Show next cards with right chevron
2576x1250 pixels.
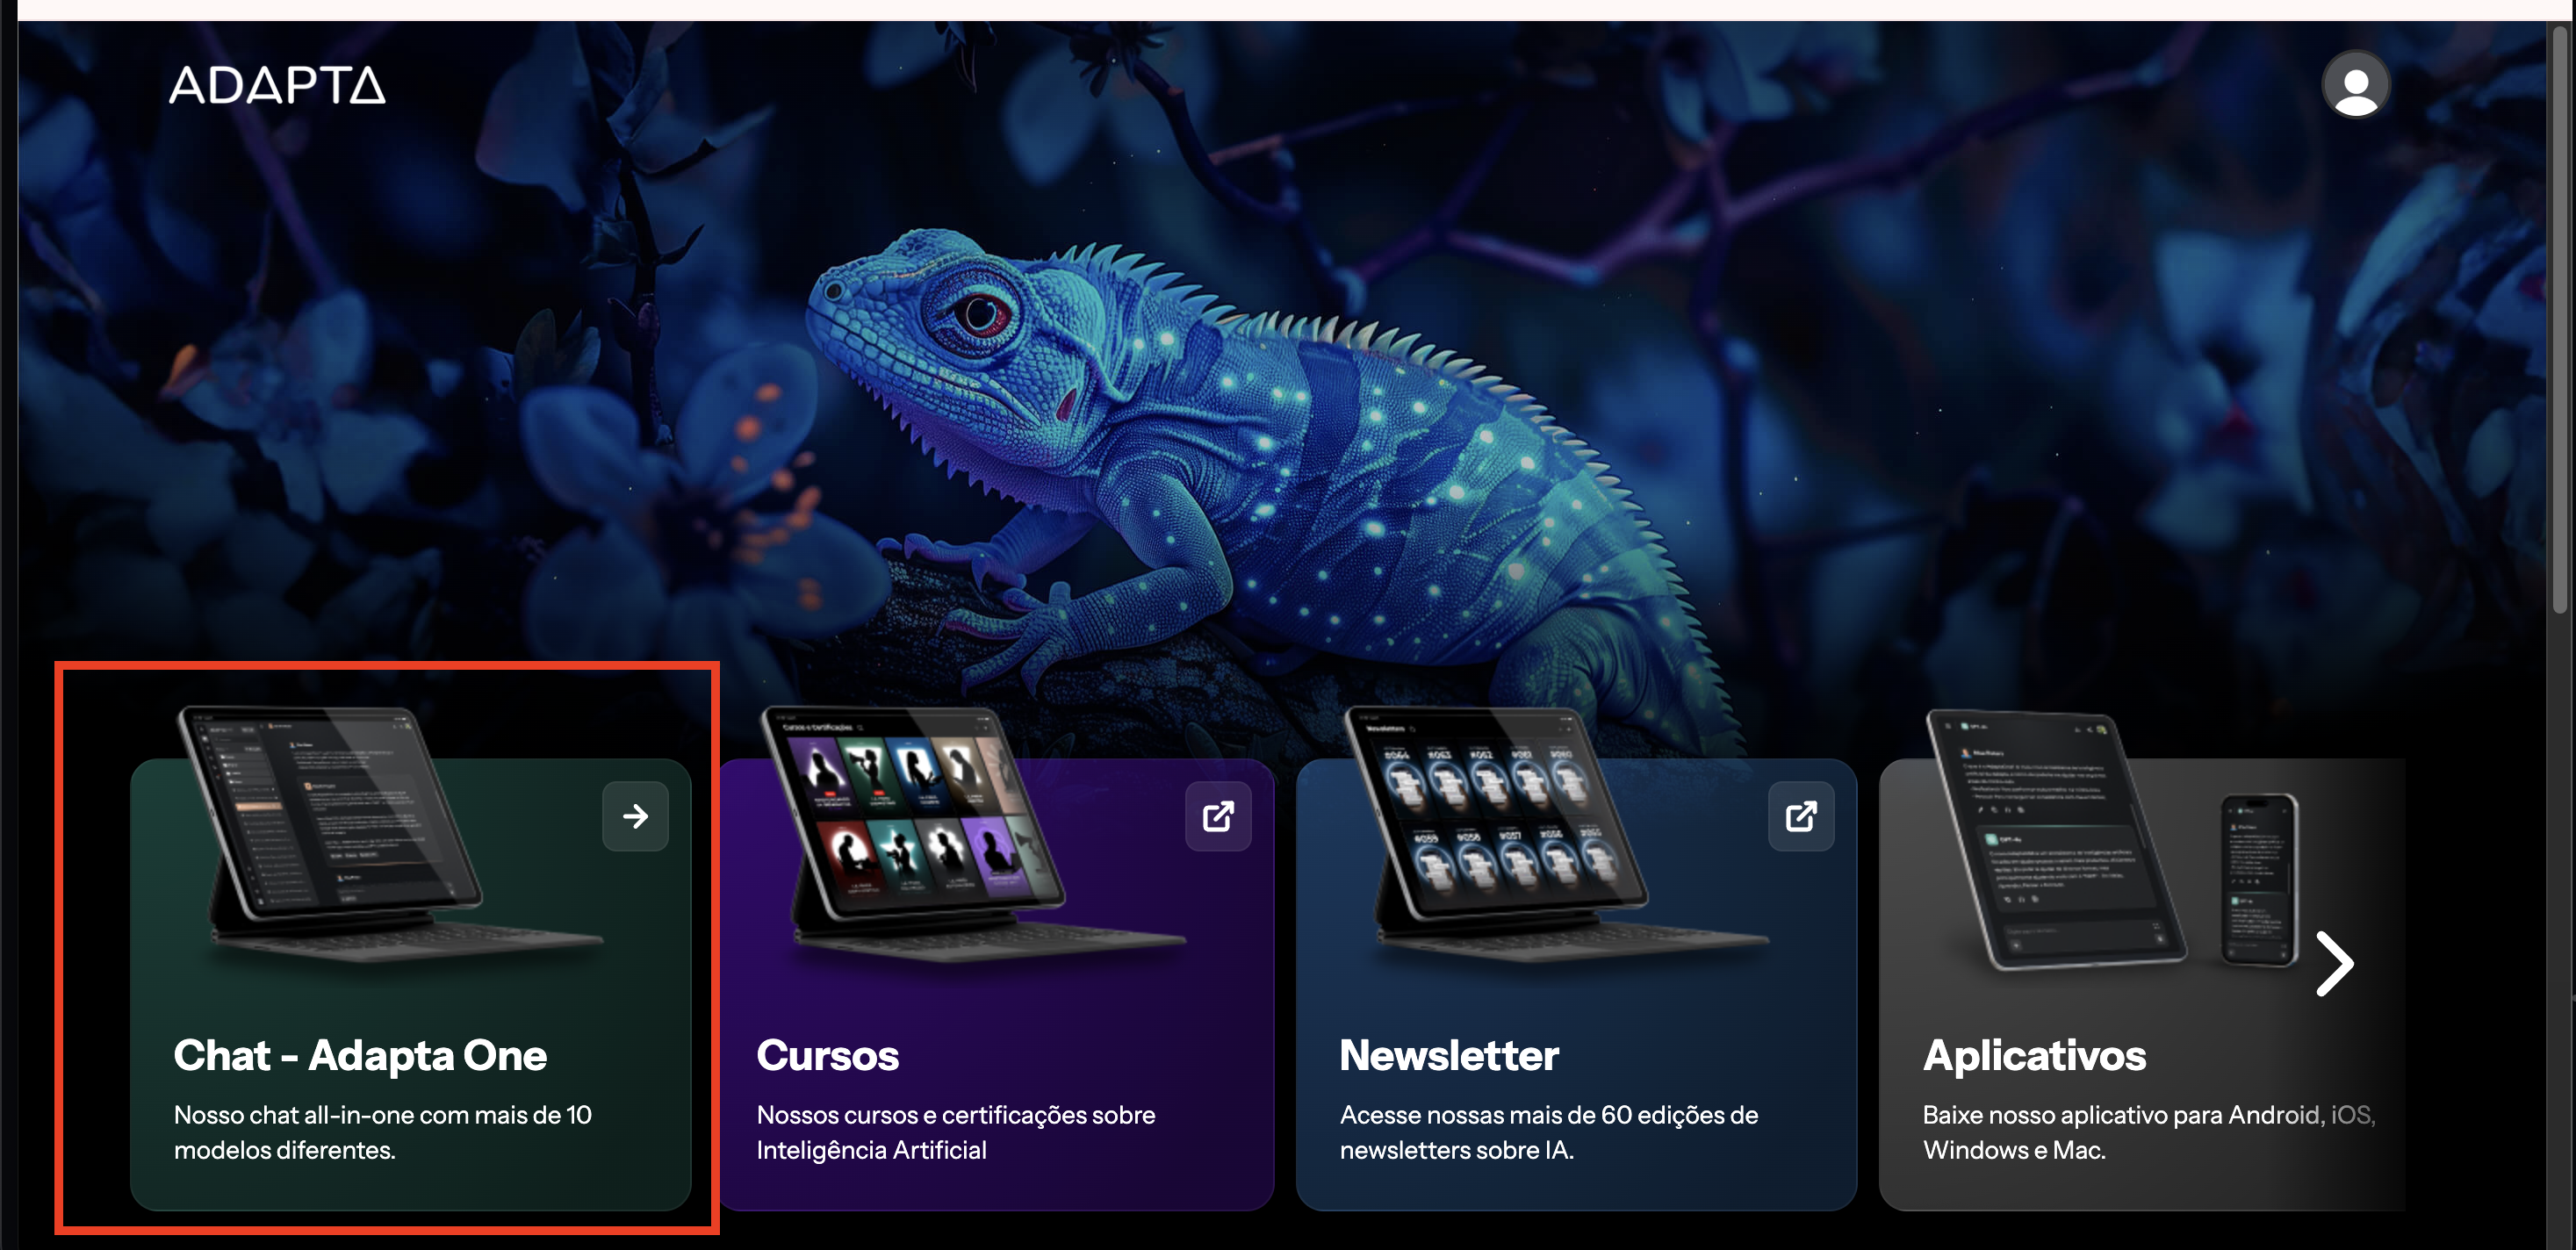[2335, 964]
